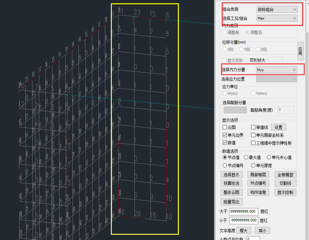Click the 批量导出 button
Screen dimensions: 309x240
[232, 202]
